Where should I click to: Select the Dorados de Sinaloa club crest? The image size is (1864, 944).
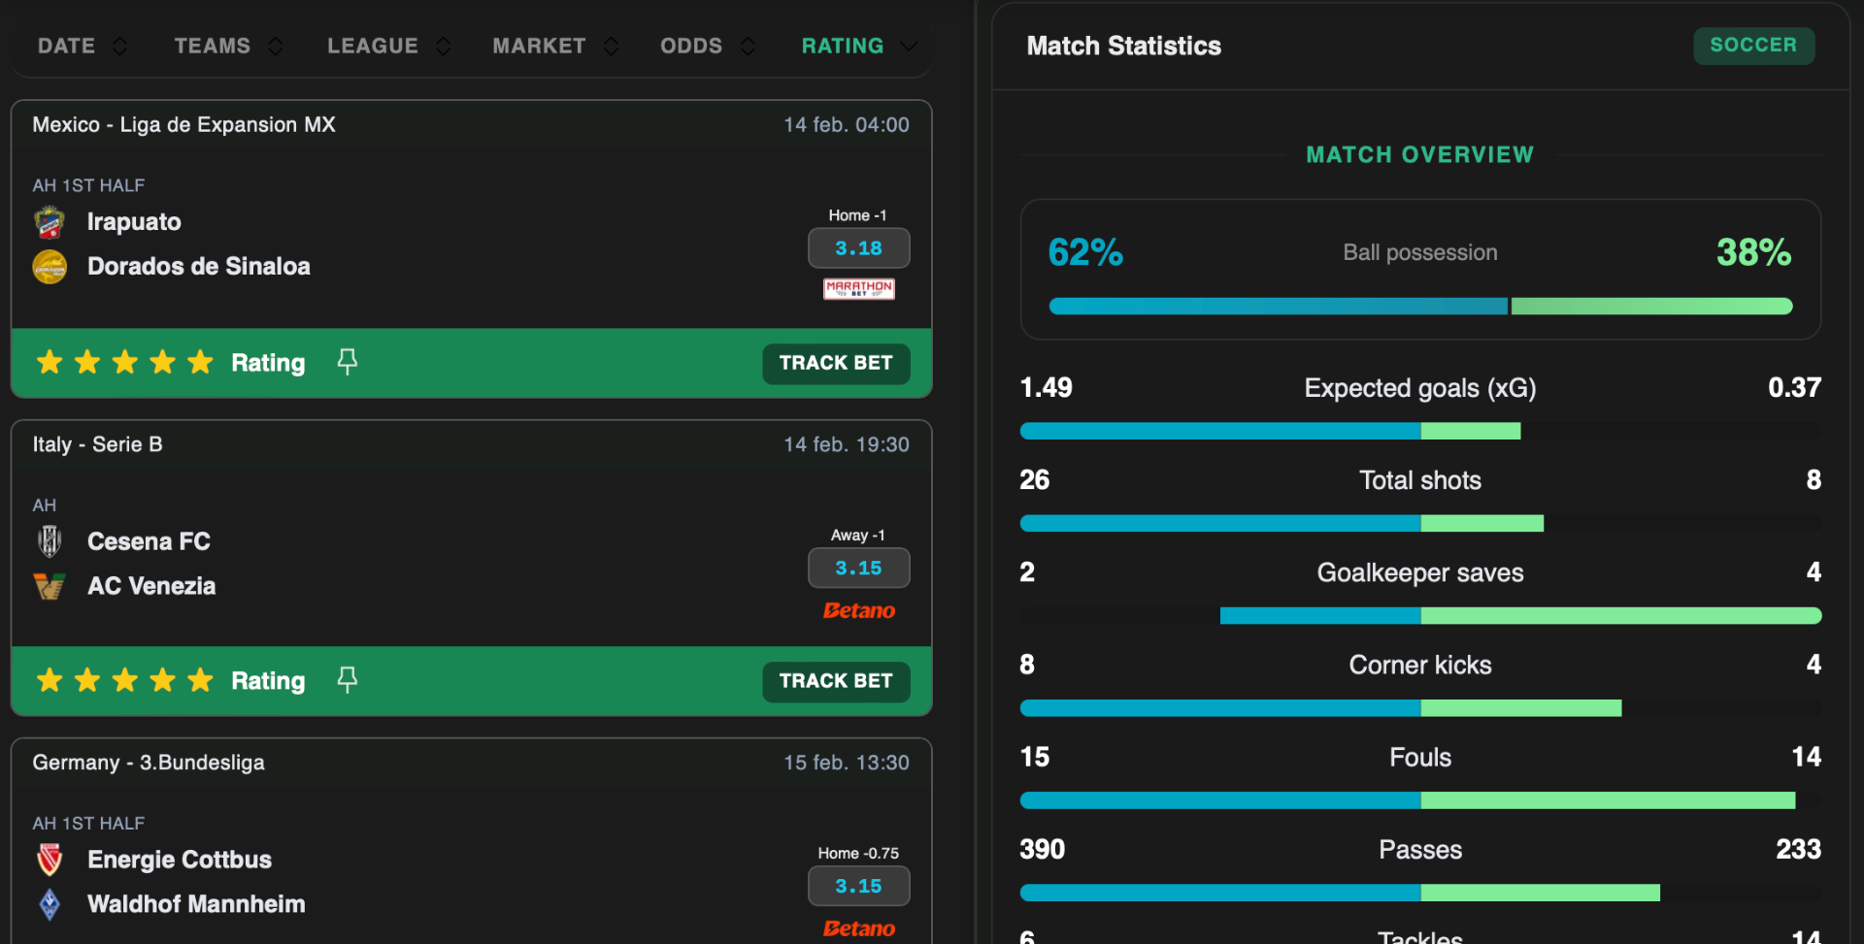pyautogui.click(x=50, y=266)
